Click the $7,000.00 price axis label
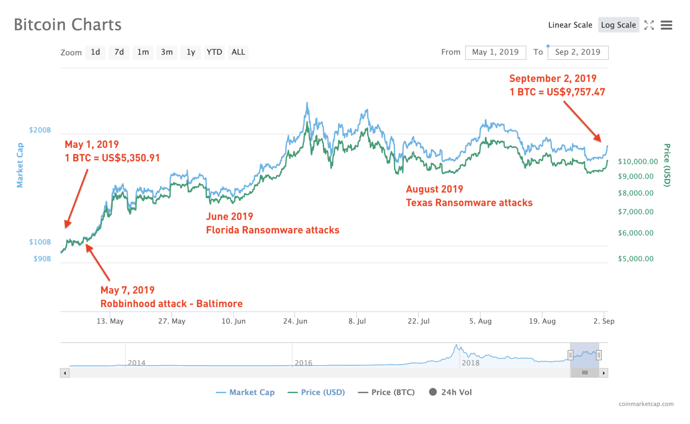The image size is (690, 424). click(635, 212)
